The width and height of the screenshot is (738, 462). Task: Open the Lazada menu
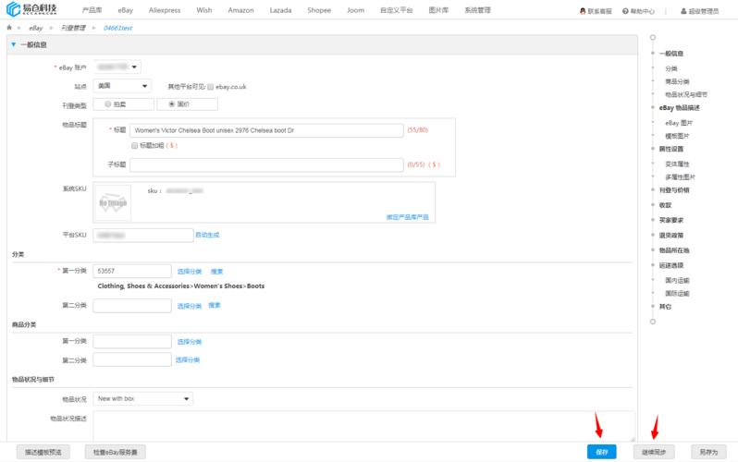point(280,10)
